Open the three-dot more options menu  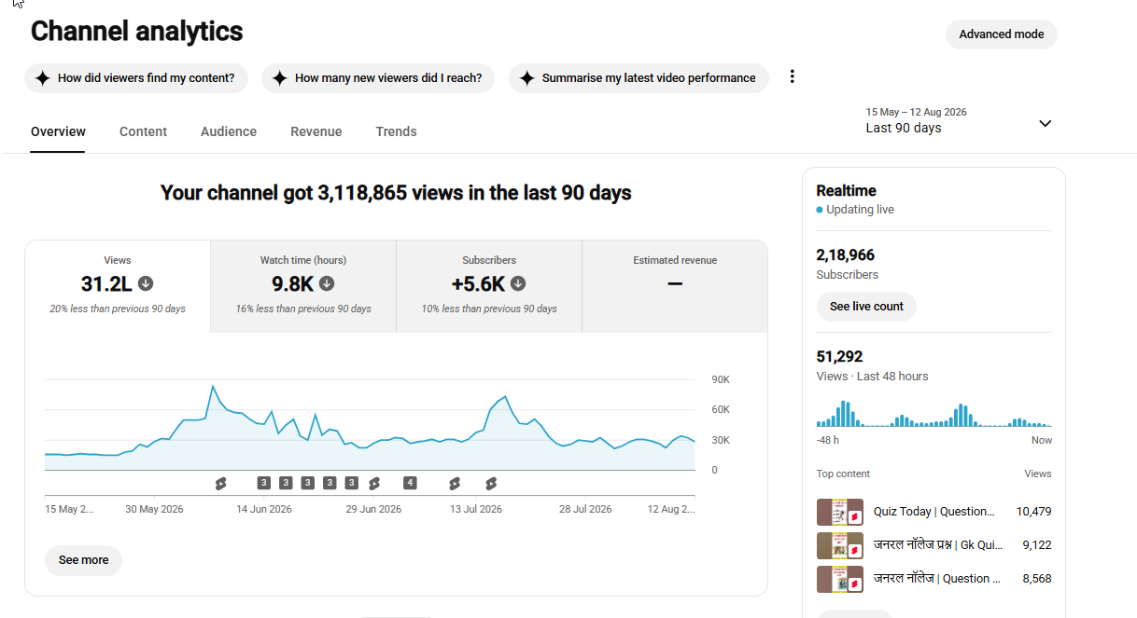click(792, 77)
